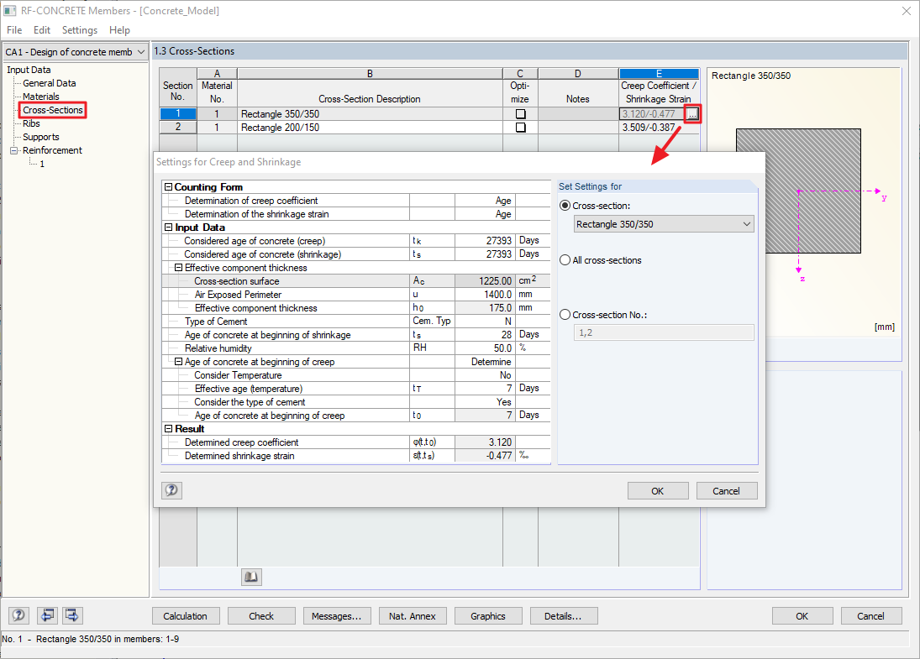Open the Rectangle 350/350 cross-section dropdown
This screenshot has width=920, height=659.
663,223
